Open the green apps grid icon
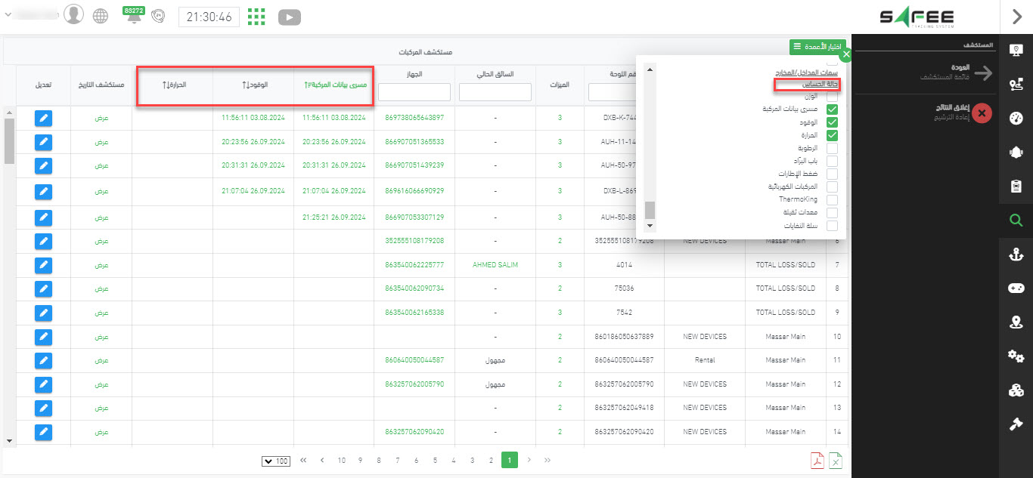 257,17
